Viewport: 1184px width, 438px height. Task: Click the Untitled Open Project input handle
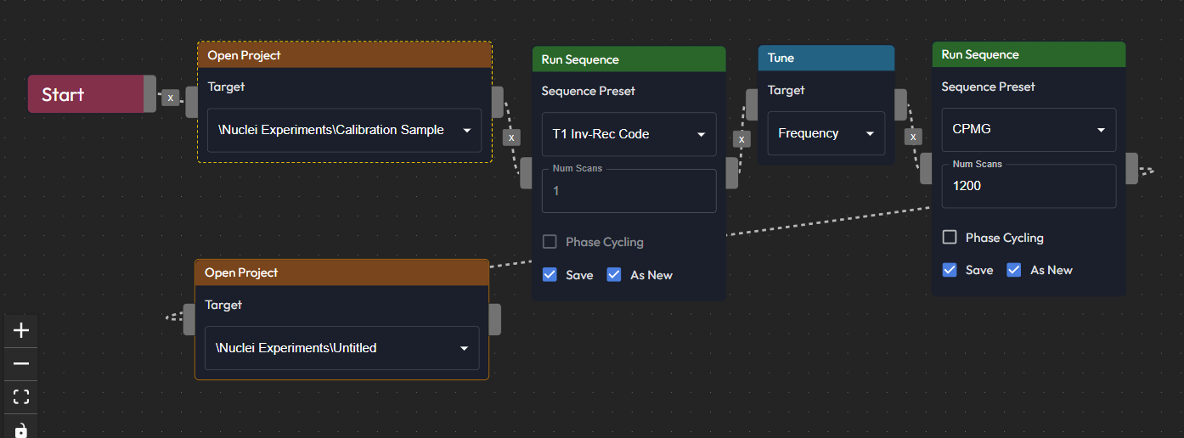(x=189, y=319)
